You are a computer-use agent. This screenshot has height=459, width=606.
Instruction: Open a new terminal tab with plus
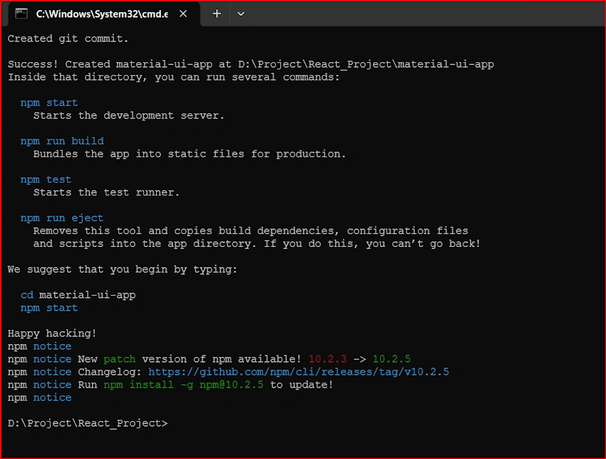pyautogui.click(x=217, y=14)
